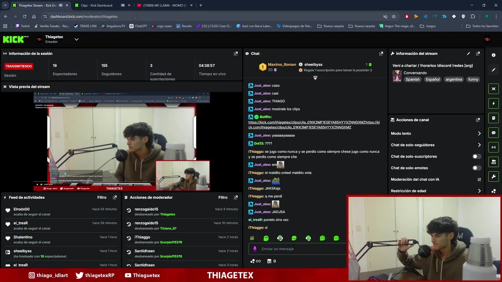This screenshot has width=502, height=282.
Task: Pop out the Acciones de canal panel
Action: pos(478,120)
